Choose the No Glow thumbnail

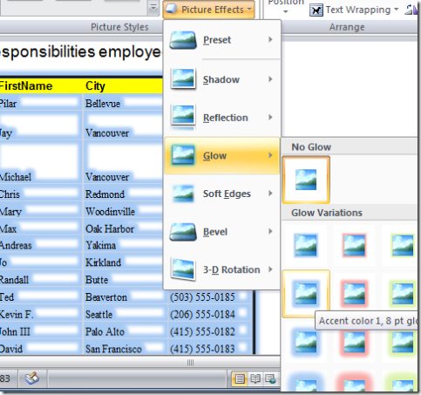(306, 180)
